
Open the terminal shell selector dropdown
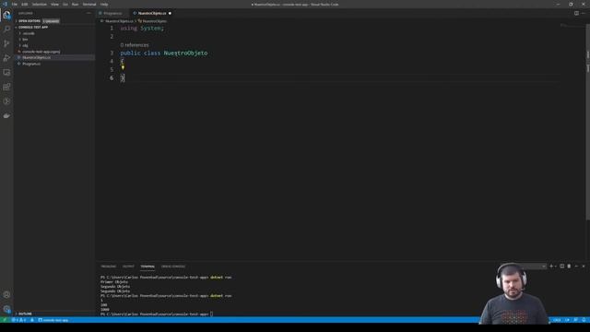[x=533, y=267]
